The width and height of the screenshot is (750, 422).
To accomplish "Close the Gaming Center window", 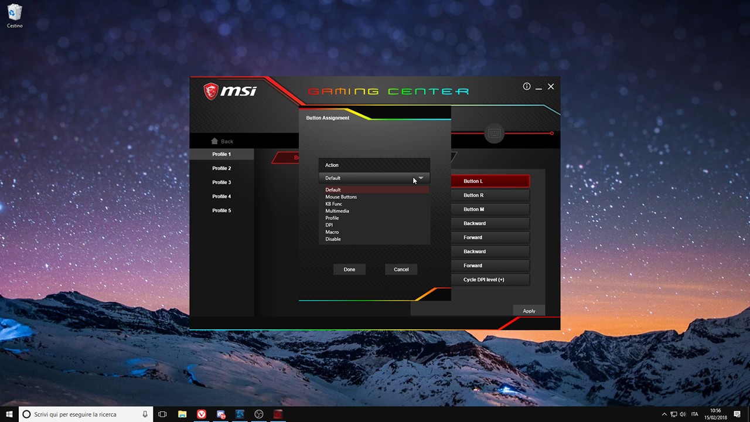I will click(x=551, y=86).
